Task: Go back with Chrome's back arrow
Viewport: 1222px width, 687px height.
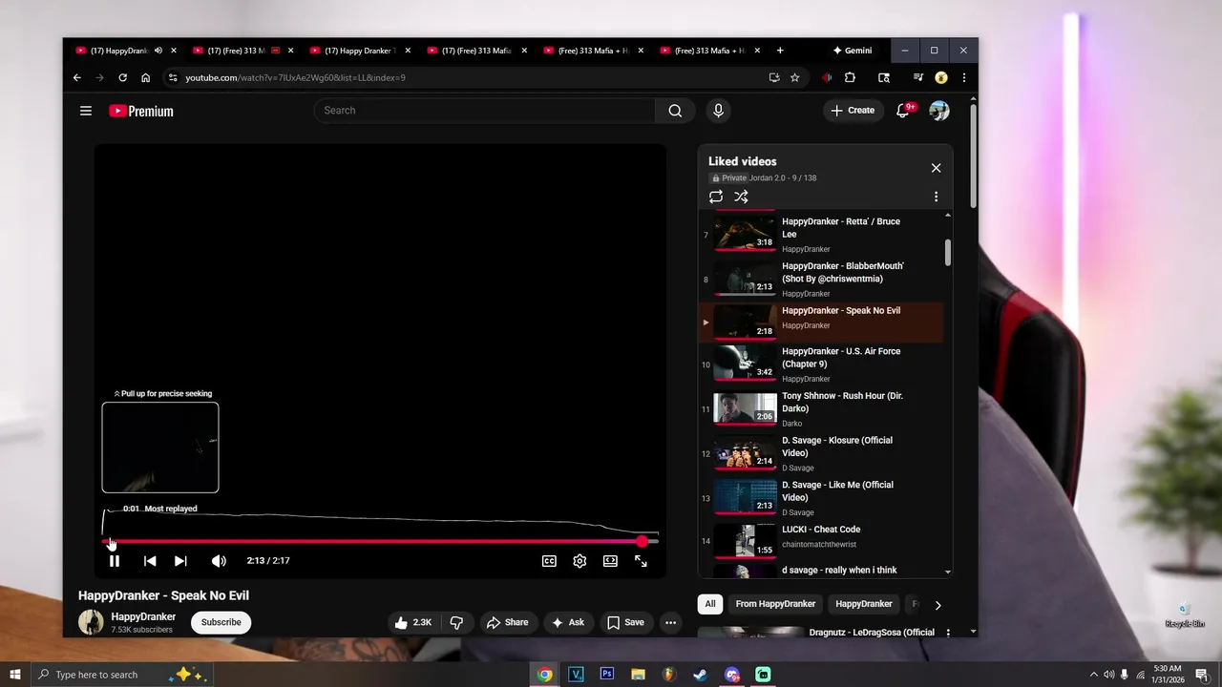Action: (x=77, y=77)
